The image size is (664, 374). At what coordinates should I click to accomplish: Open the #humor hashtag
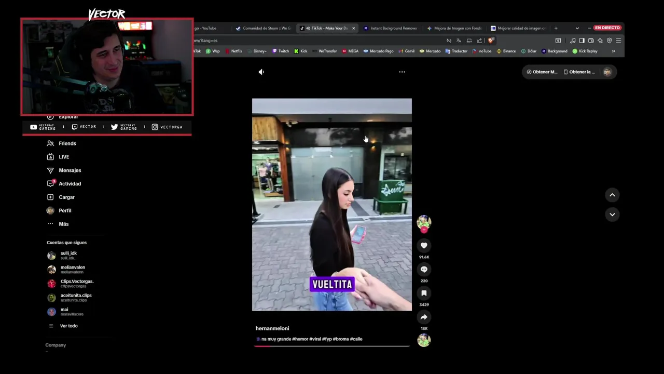tap(300, 339)
